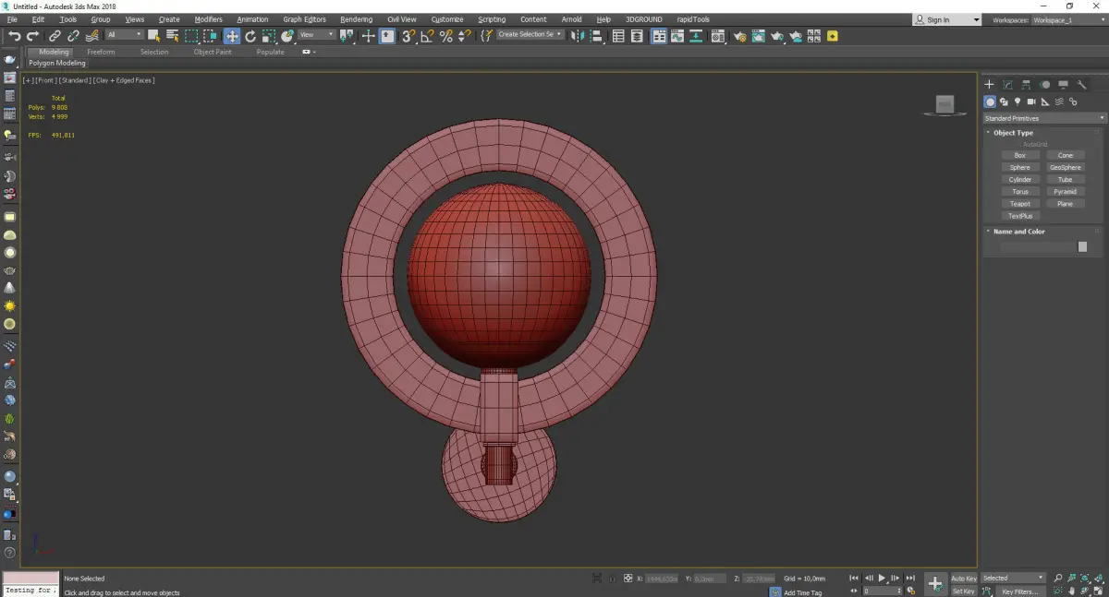Select the Rotate tool in toolbar

click(x=250, y=36)
